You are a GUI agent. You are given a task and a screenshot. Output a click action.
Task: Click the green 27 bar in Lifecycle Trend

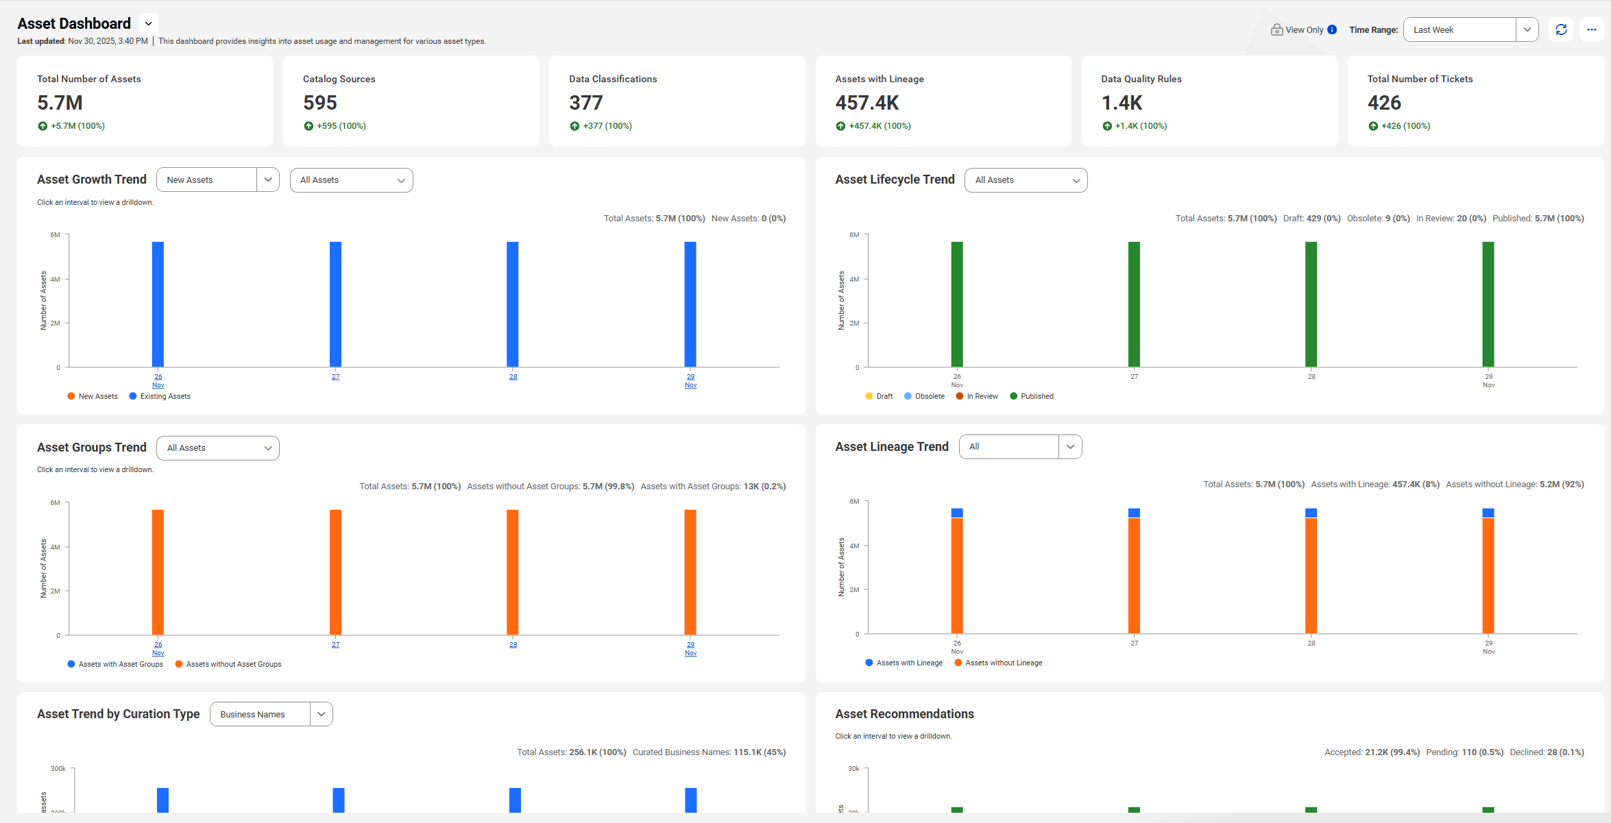click(x=1134, y=304)
